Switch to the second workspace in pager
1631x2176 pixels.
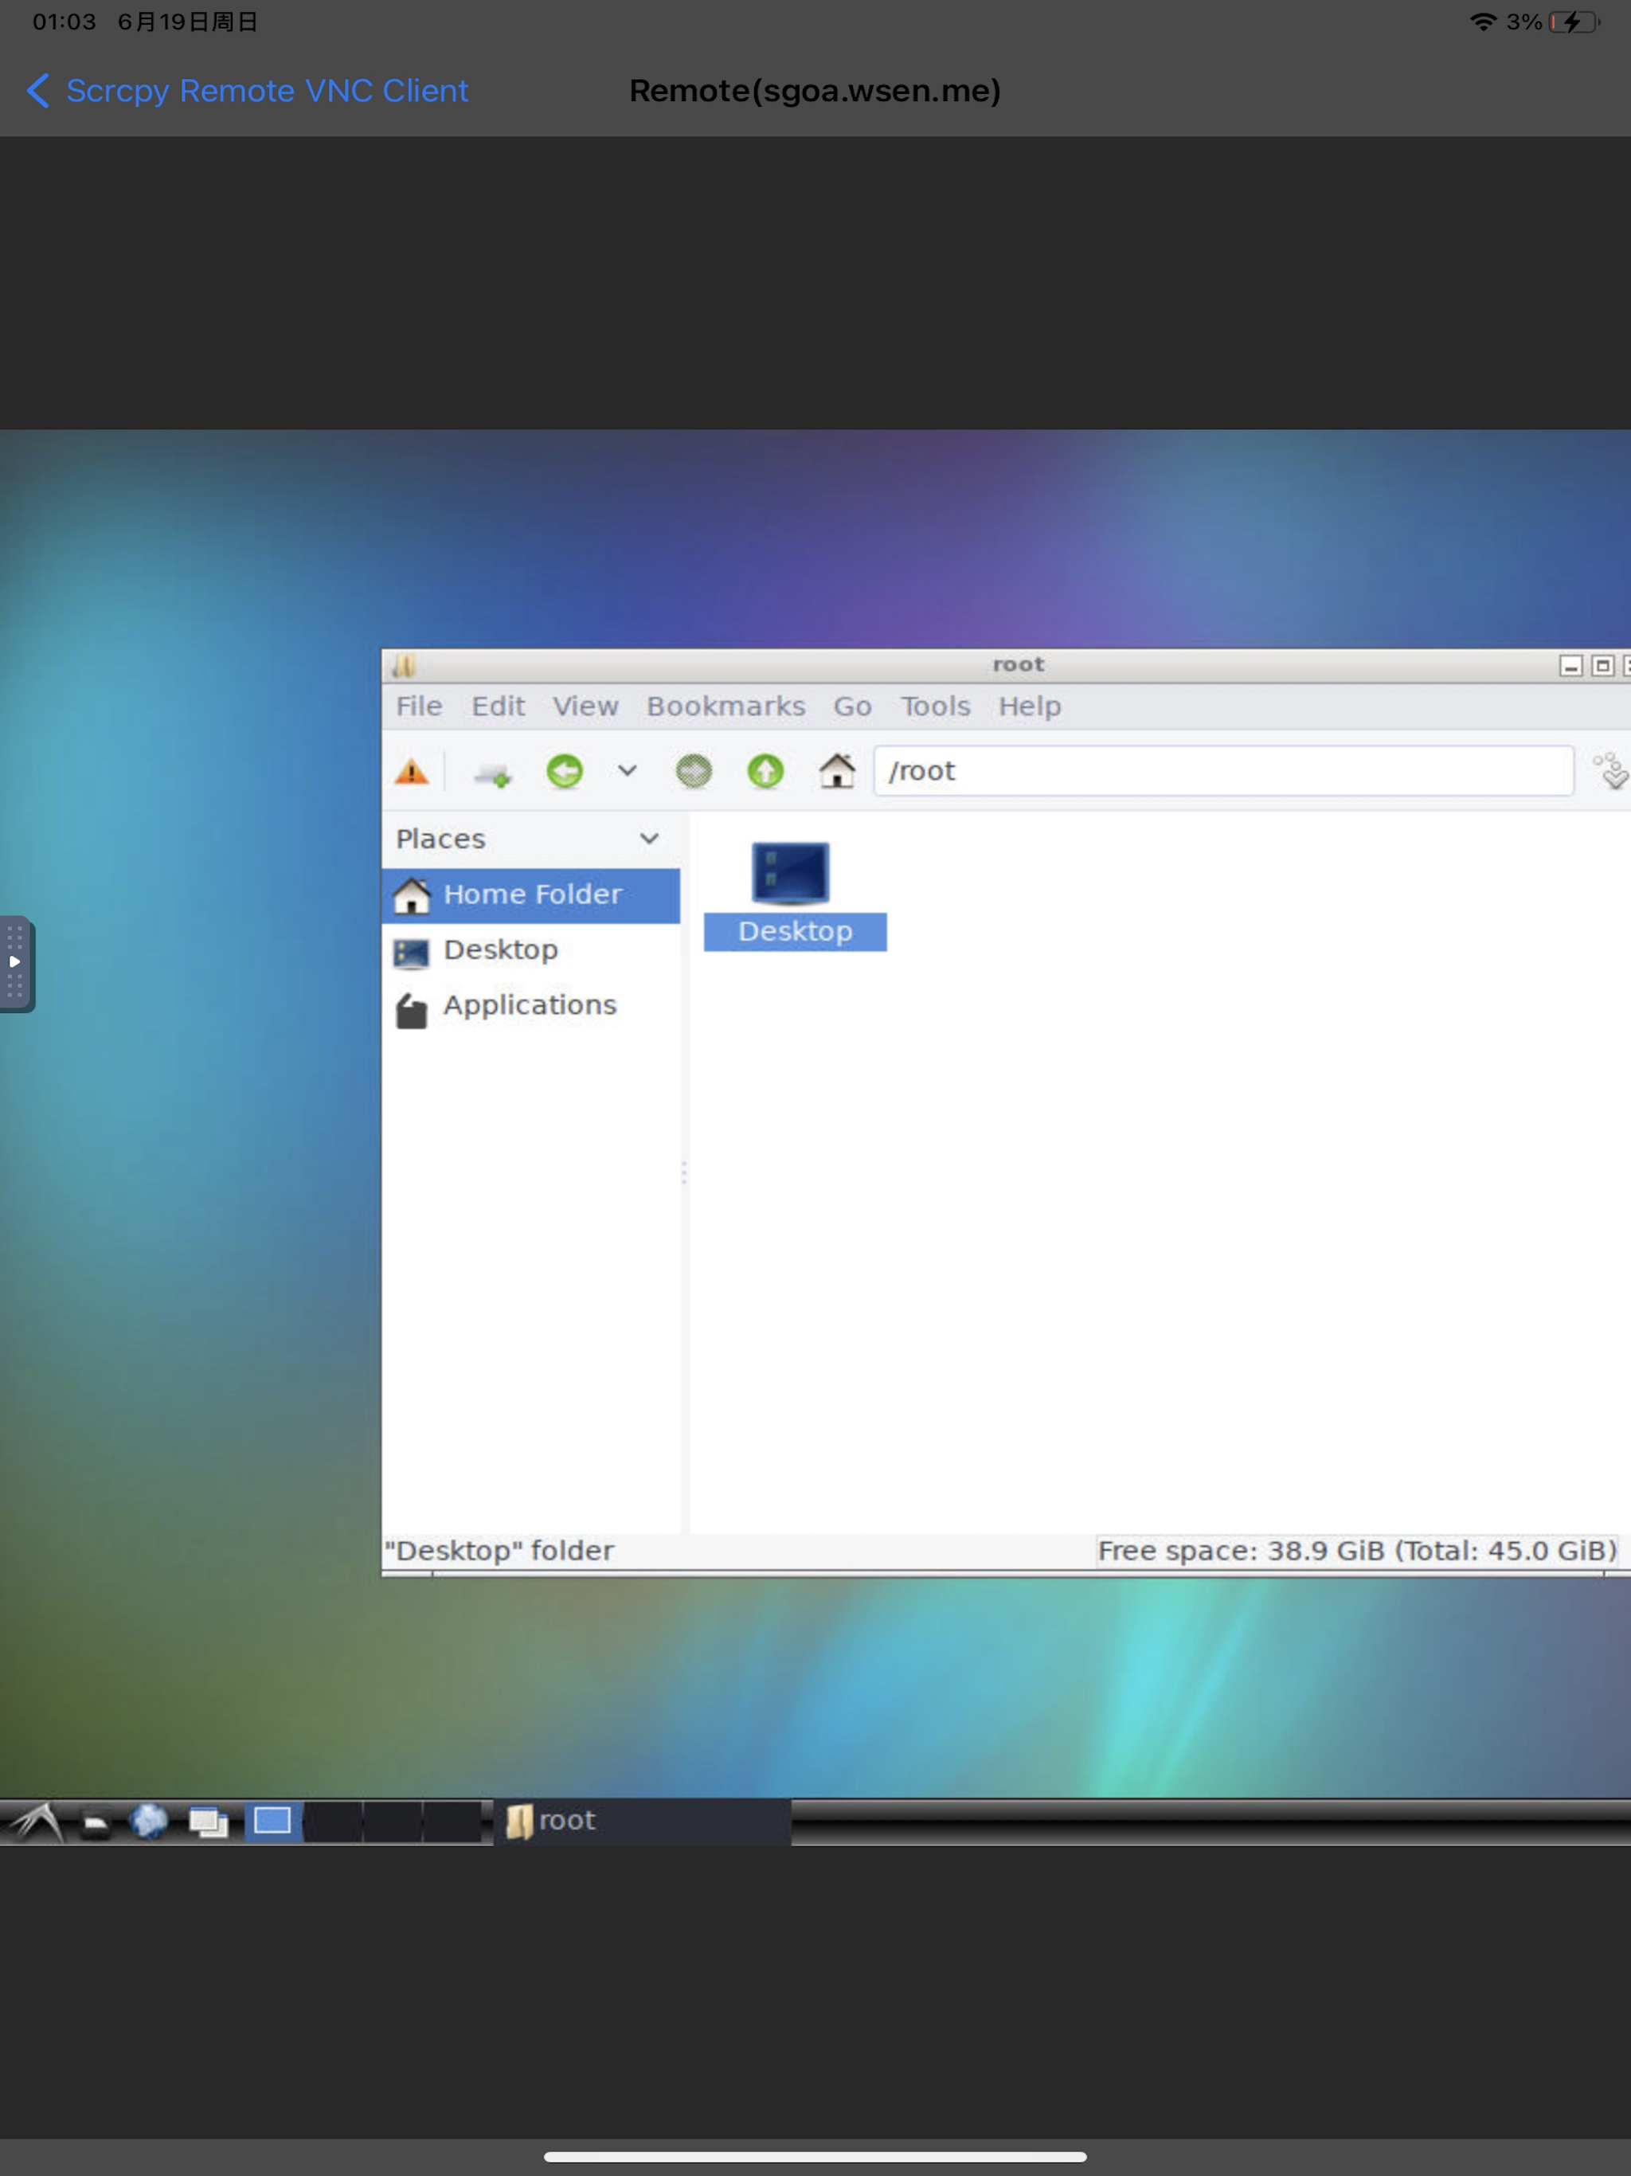[334, 1822]
